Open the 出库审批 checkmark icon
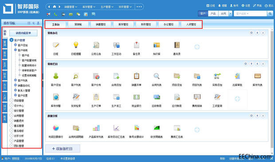The image size is (275, 162). click(x=237, y=76)
